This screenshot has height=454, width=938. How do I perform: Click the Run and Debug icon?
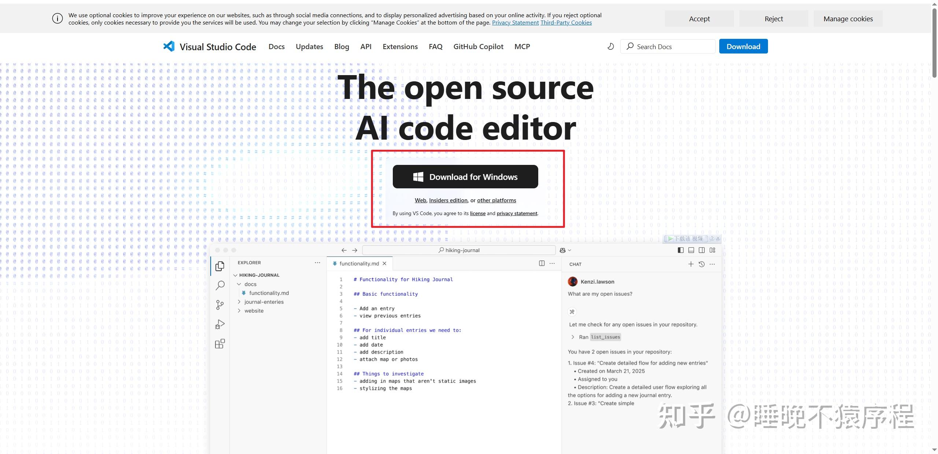click(x=220, y=324)
